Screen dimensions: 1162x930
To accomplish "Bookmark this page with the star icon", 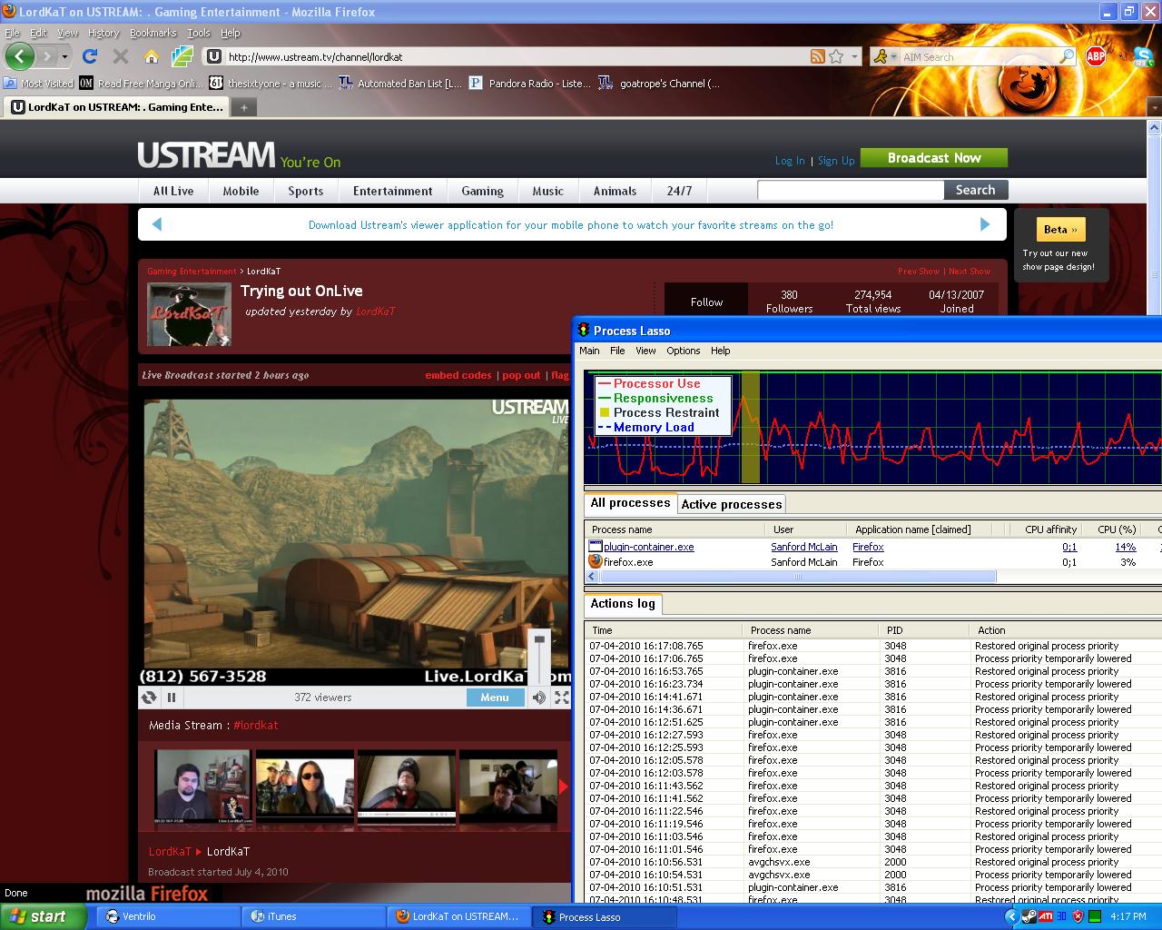I will 836,56.
